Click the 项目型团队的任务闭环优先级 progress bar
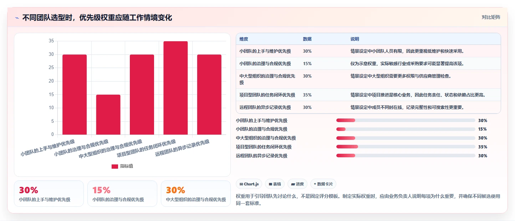Screen dimensions: 515x221 tap(406, 147)
